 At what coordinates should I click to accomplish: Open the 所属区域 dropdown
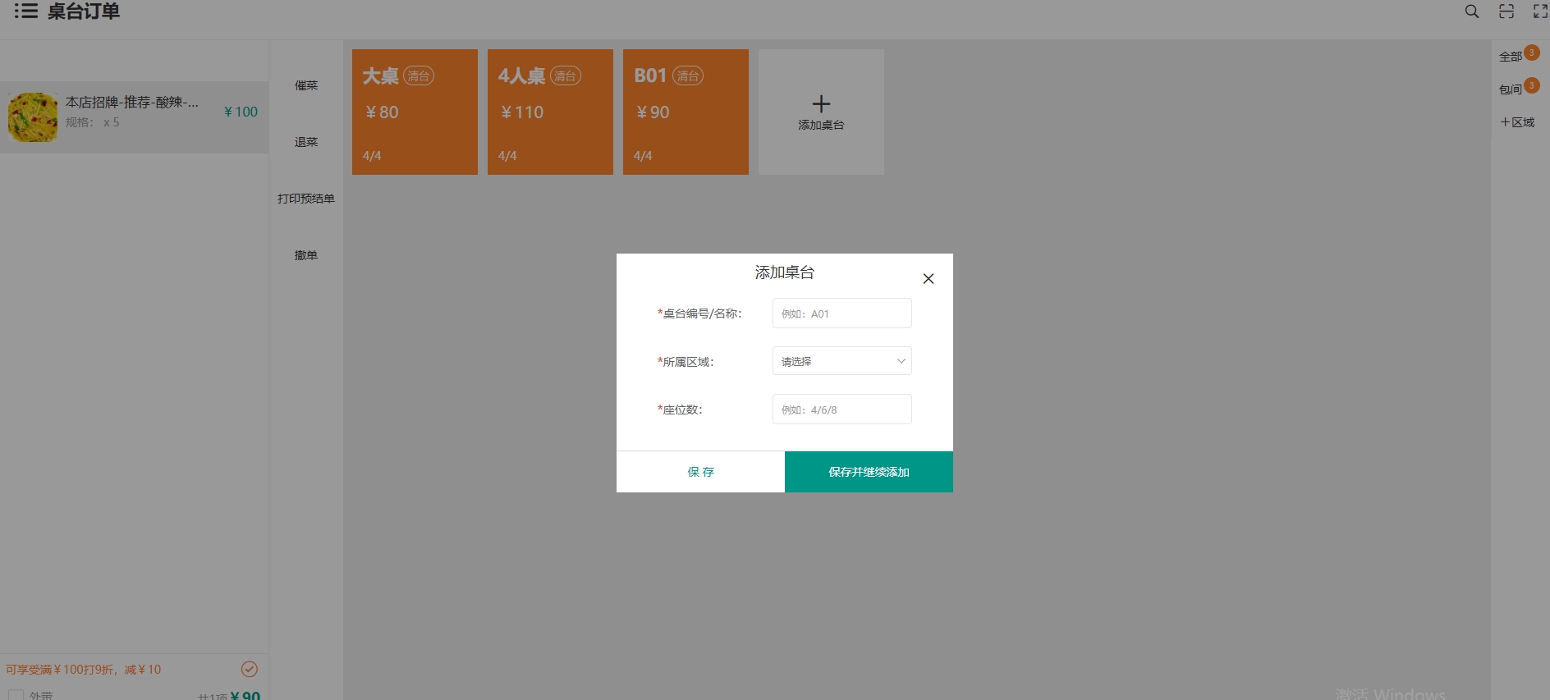(x=841, y=361)
